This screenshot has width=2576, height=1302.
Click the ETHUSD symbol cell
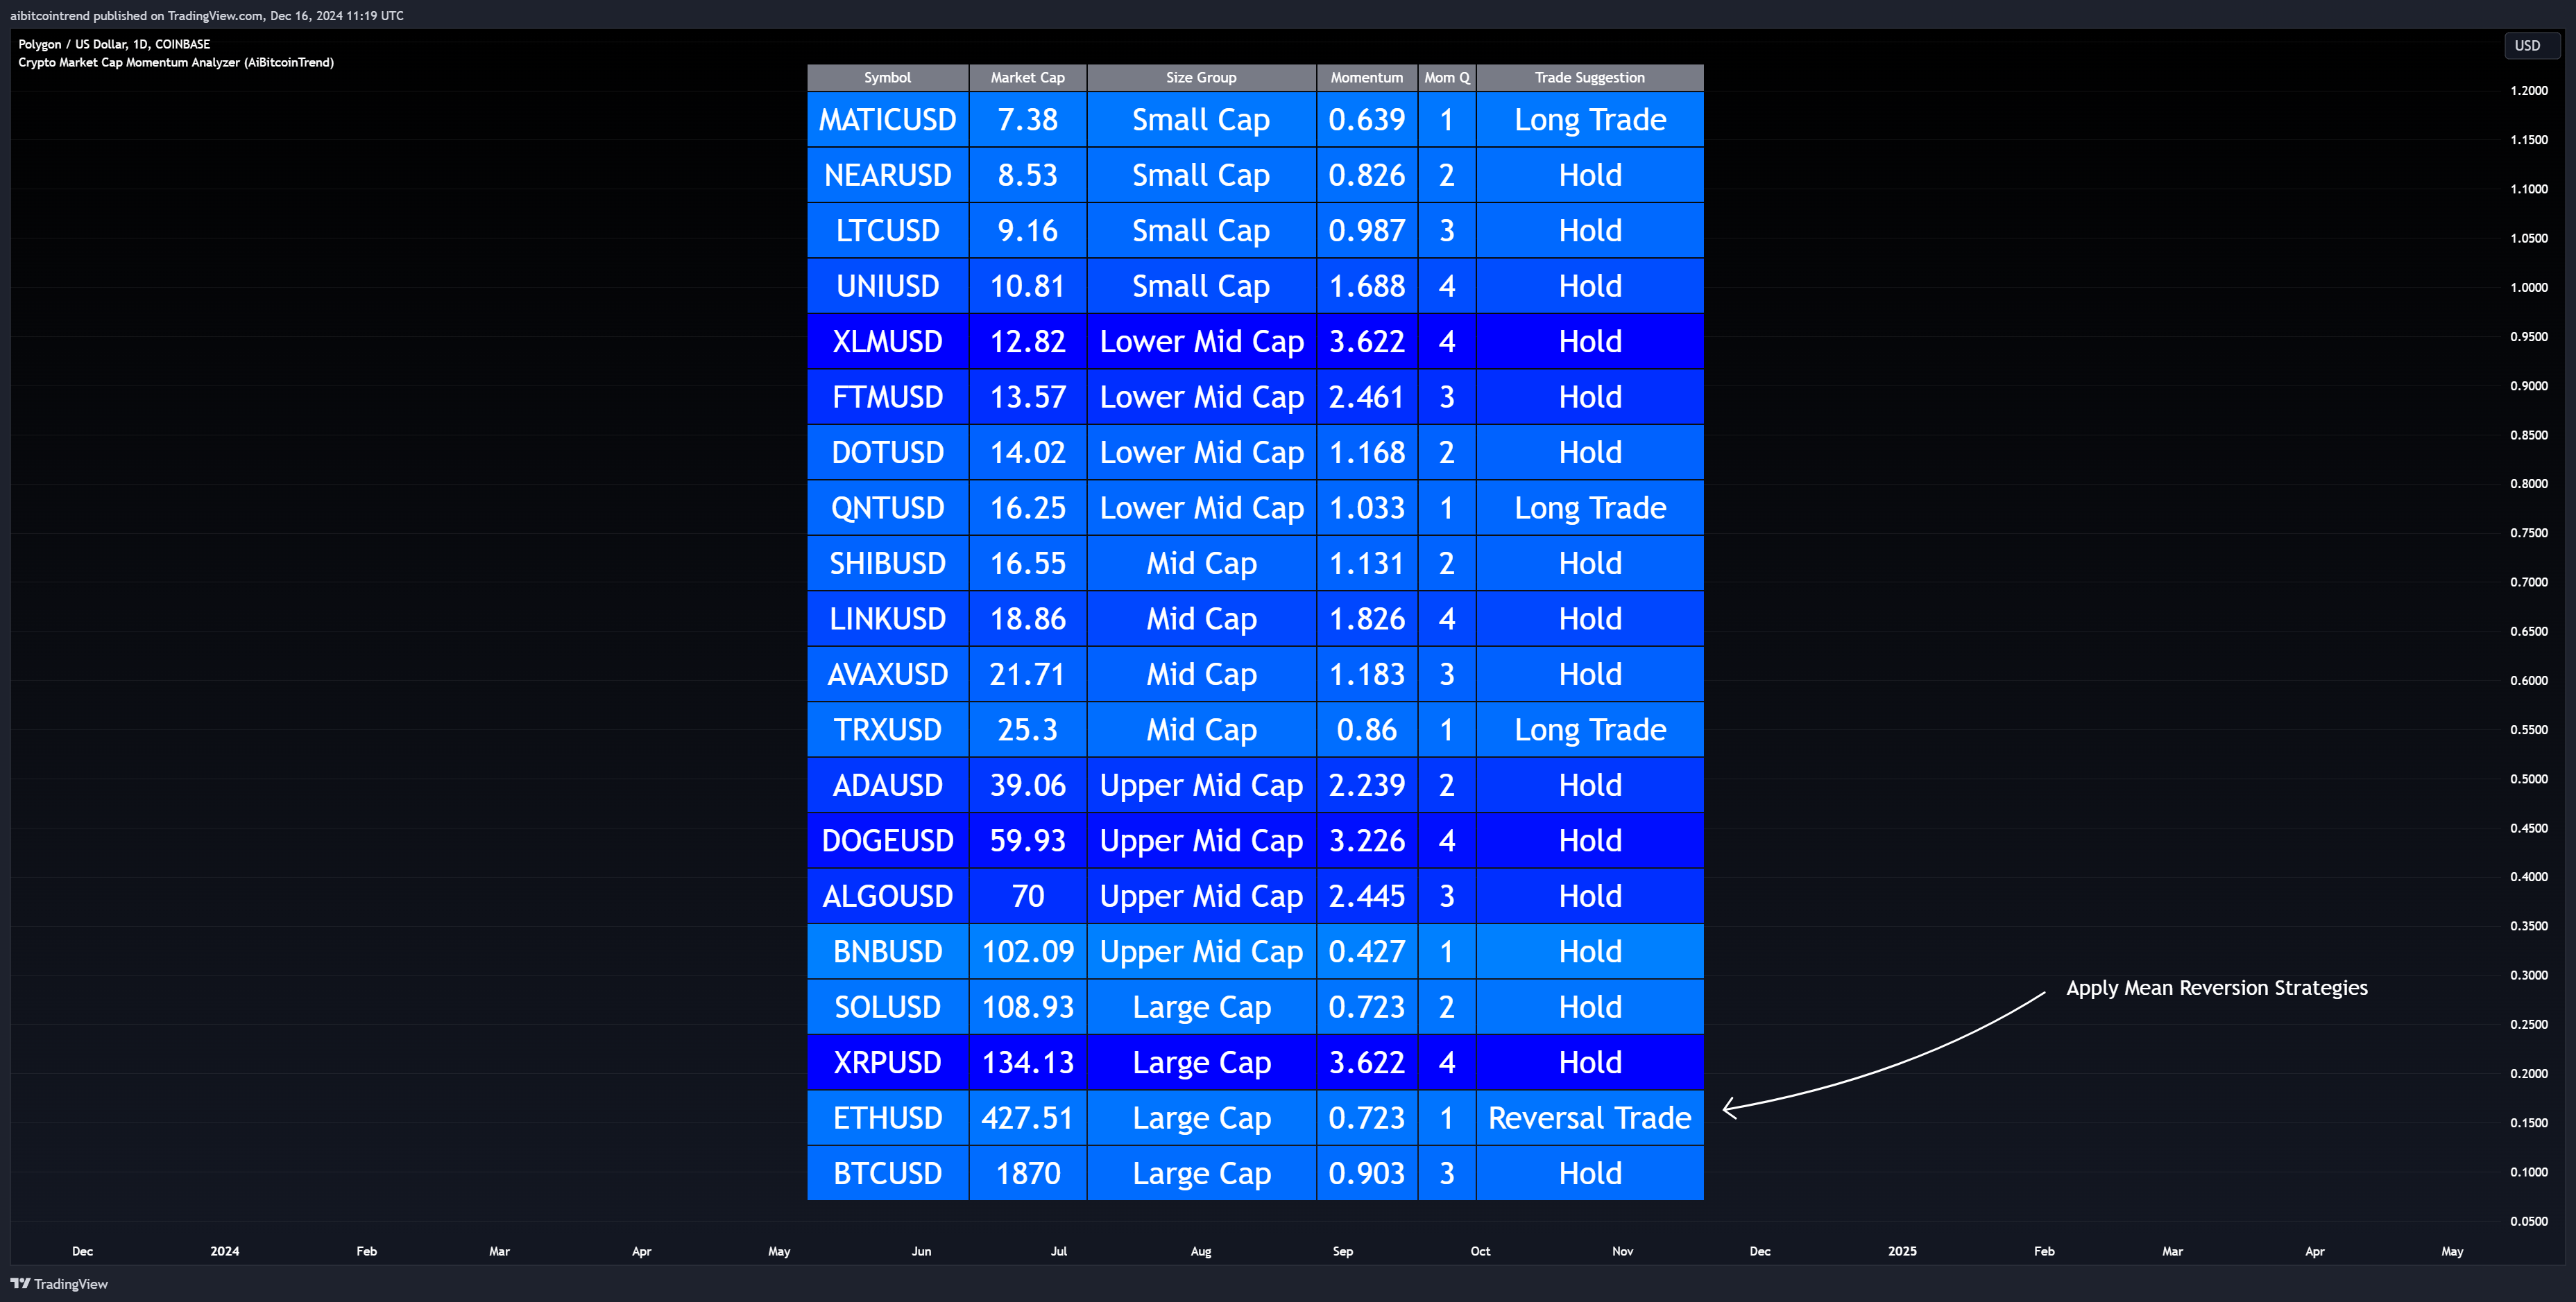pos(888,1118)
